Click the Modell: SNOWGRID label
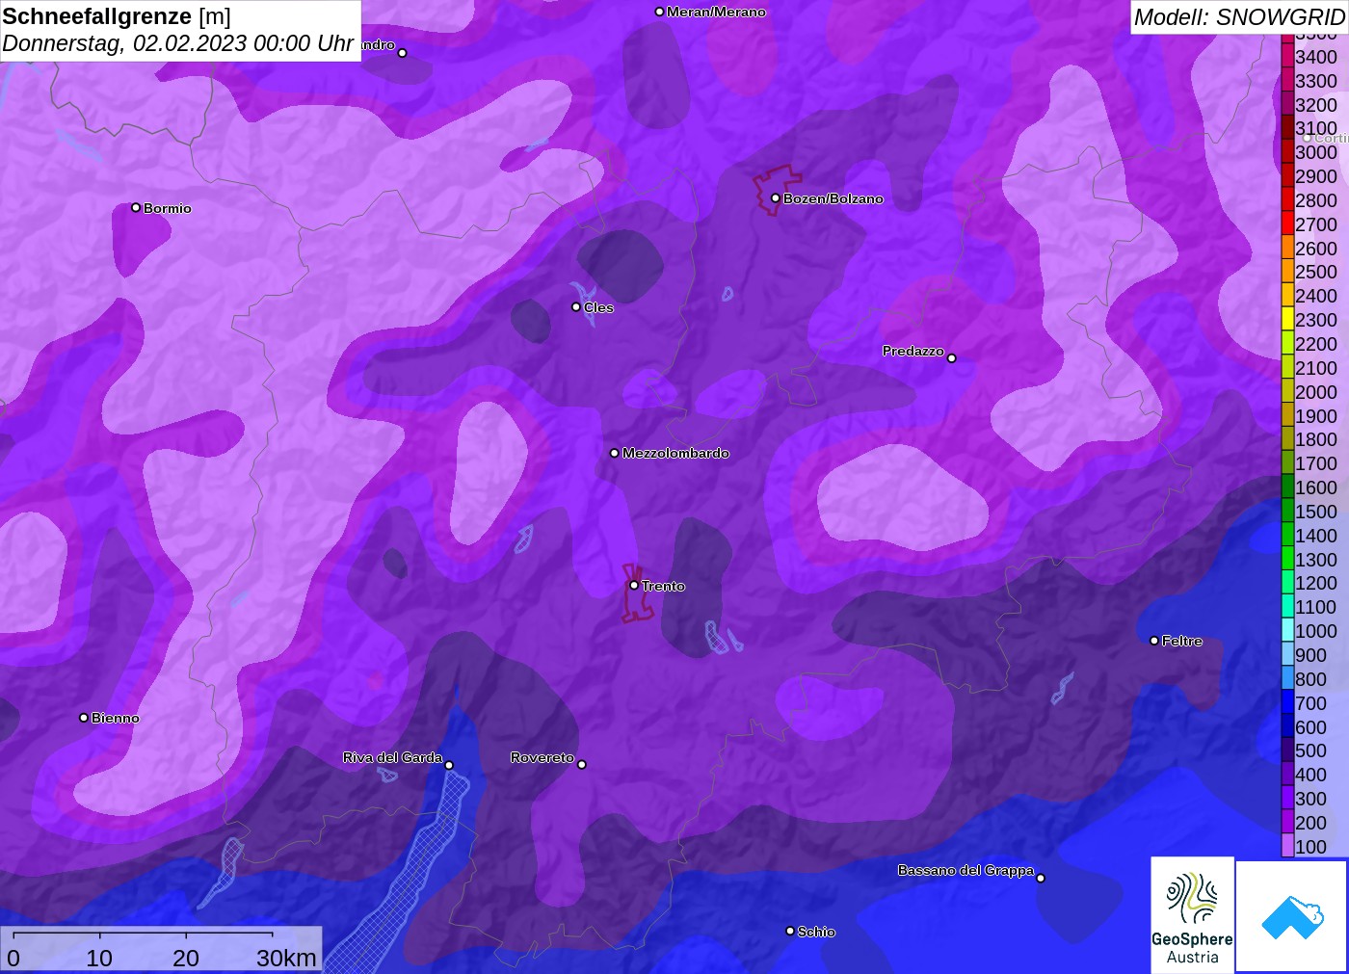Viewport: 1349px width, 974px height. pyautogui.click(x=1239, y=17)
